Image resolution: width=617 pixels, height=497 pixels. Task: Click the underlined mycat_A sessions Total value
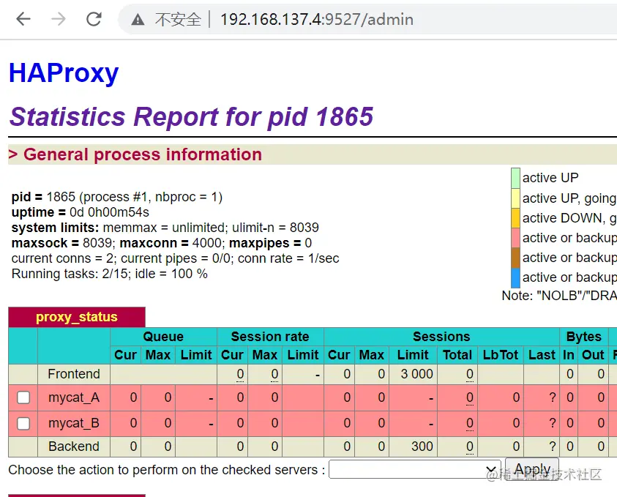(469, 398)
